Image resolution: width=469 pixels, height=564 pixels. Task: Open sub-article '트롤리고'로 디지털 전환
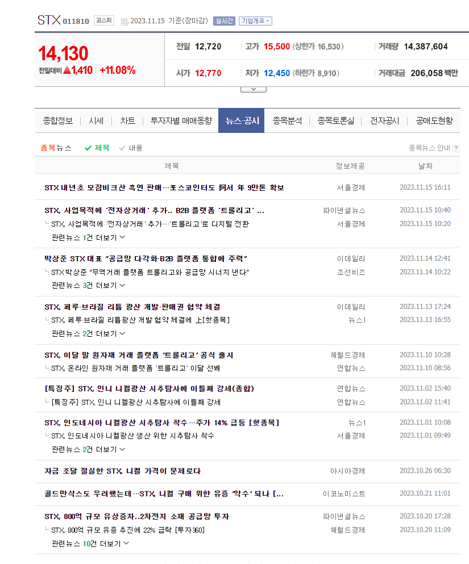click(150, 224)
